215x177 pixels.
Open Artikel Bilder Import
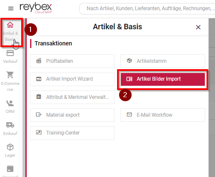pyautogui.click(x=163, y=79)
